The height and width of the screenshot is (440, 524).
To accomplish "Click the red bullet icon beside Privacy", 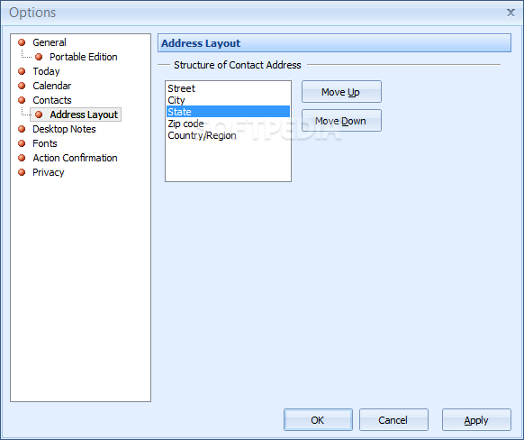I will pyautogui.click(x=22, y=172).
